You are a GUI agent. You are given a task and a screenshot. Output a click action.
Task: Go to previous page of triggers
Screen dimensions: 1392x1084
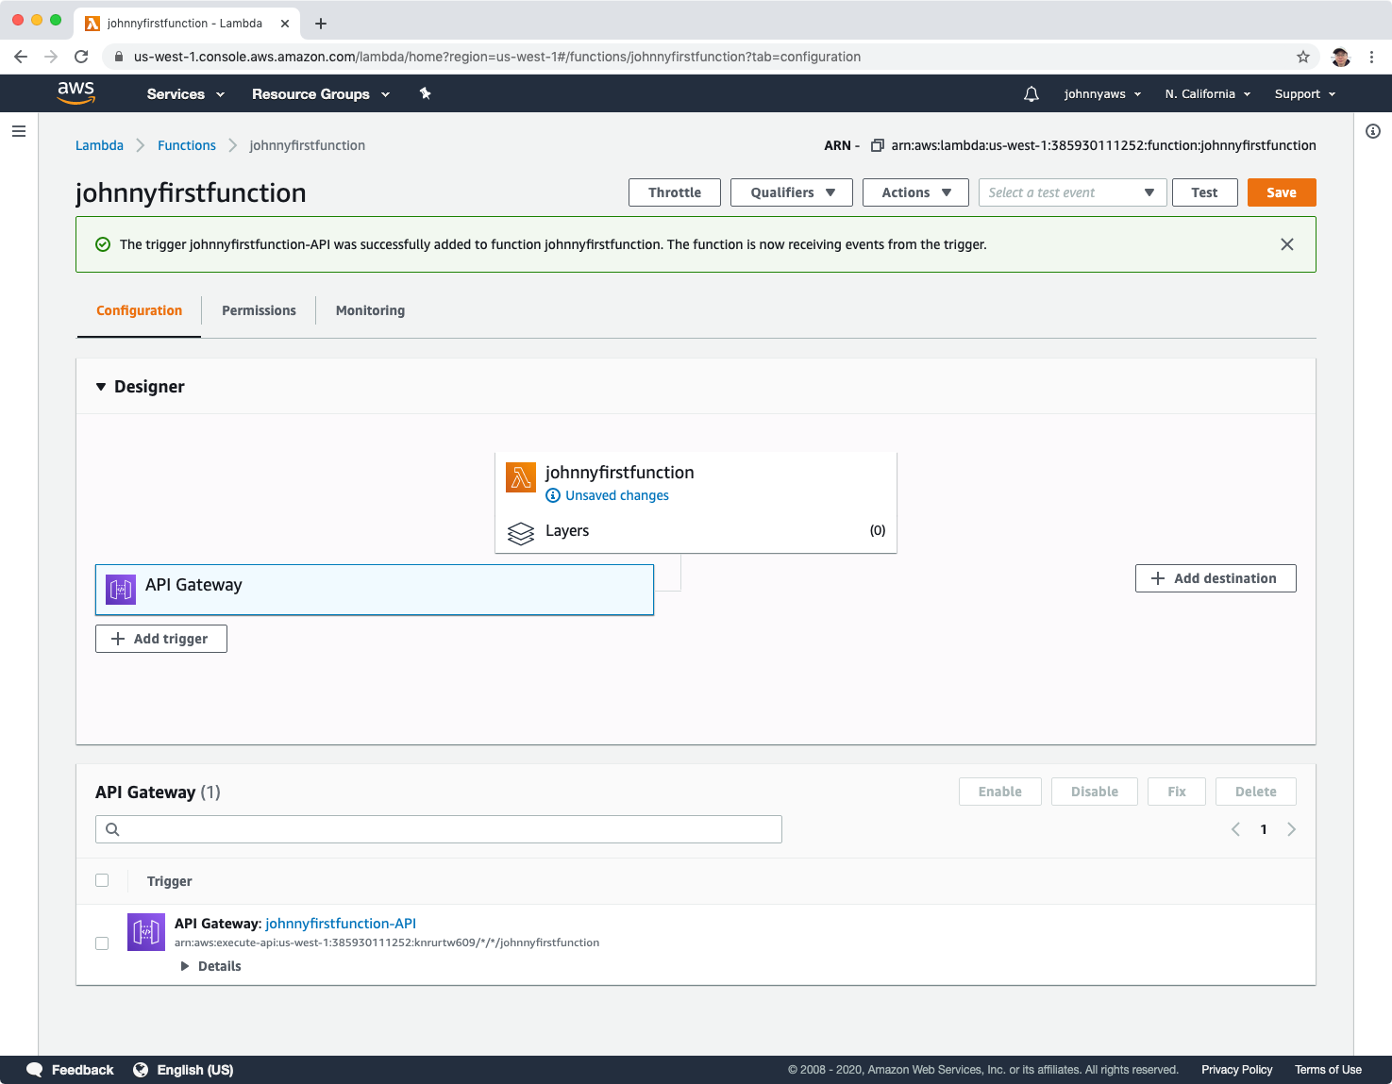(x=1235, y=829)
